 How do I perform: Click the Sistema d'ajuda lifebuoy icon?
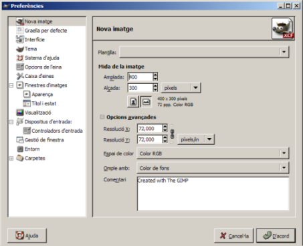click(x=20, y=58)
